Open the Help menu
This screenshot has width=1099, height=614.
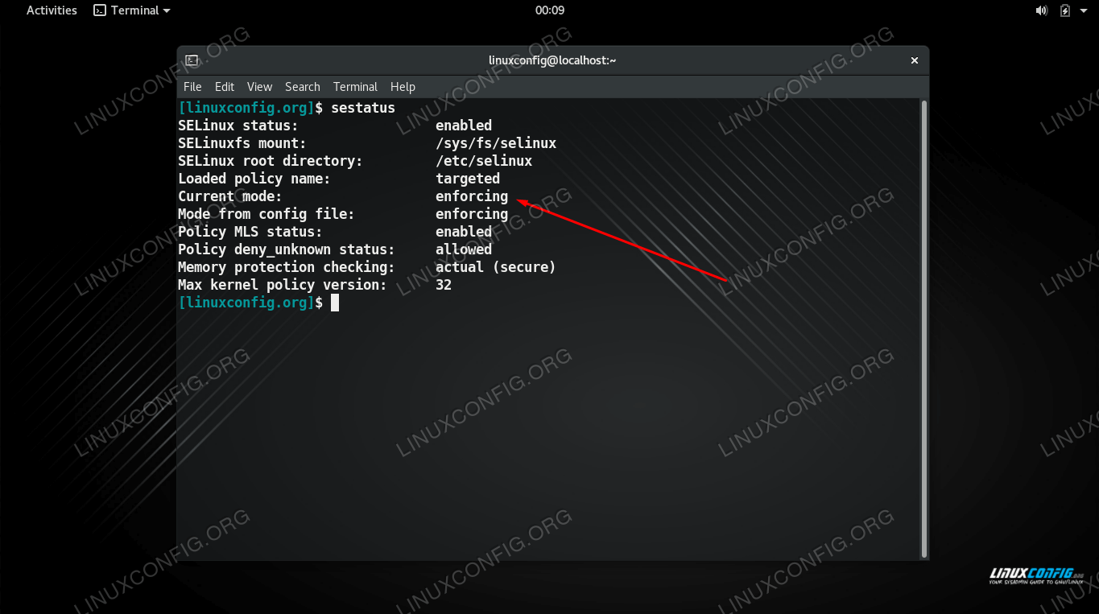click(403, 87)
